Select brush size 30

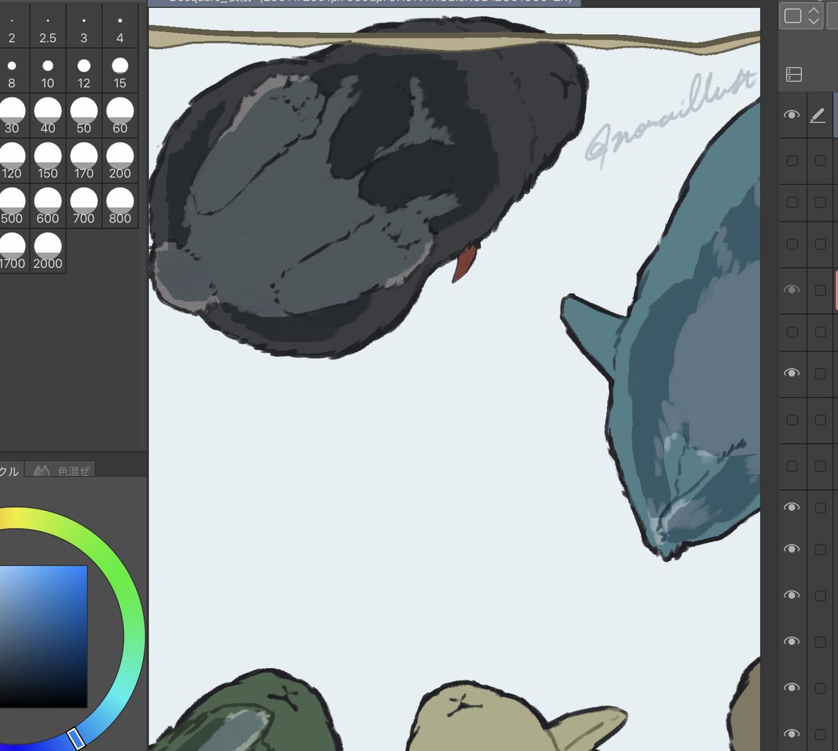(x=12, y=116)
